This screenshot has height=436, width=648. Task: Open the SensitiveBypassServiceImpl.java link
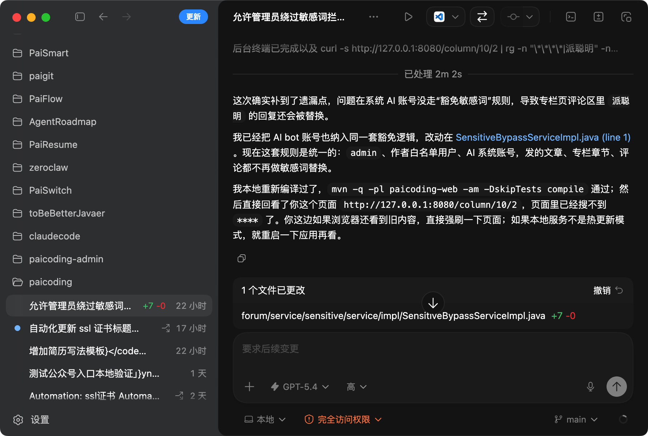pyautogui.click(x=527, y=137)
